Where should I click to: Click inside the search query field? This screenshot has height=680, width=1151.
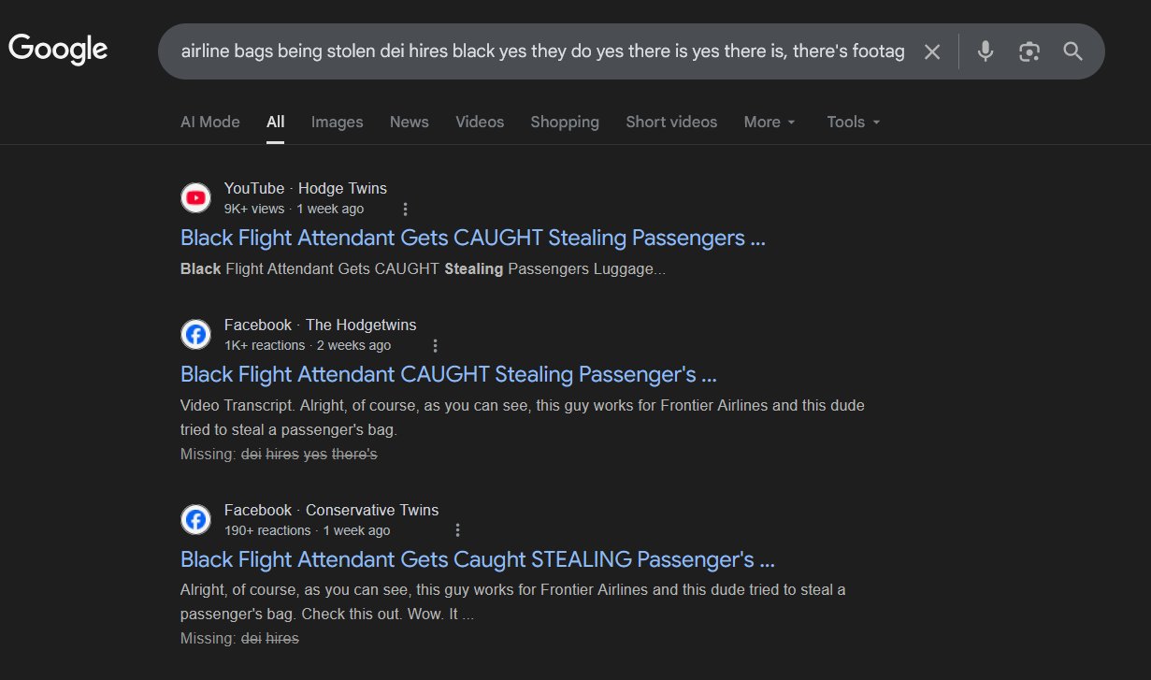click(x=542, y=51)
